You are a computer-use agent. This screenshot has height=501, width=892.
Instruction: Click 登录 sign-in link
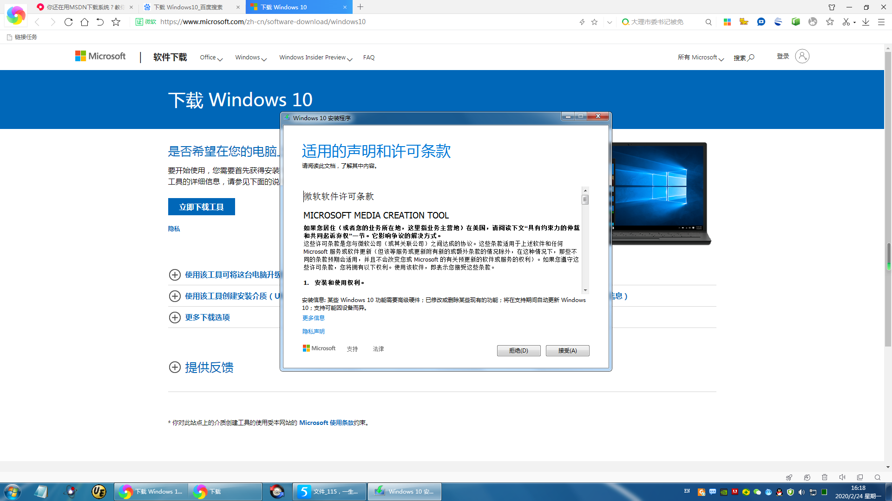[x=783, y=56]
